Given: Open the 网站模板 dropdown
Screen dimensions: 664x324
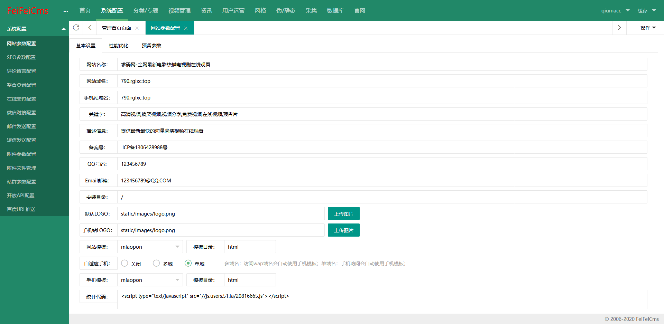Looking at the screenshot, I should (150, 247).
